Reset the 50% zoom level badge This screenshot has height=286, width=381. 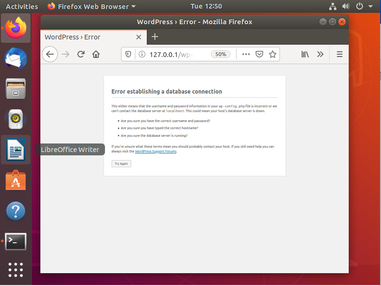click(220, 54)
